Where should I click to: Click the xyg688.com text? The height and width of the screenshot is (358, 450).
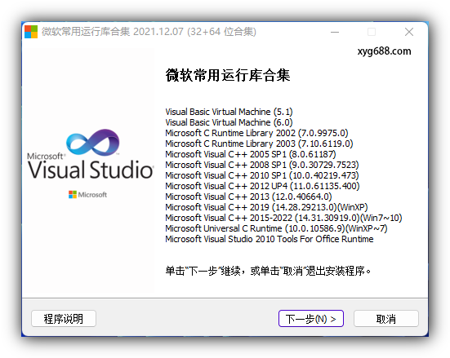coord(384,51)
